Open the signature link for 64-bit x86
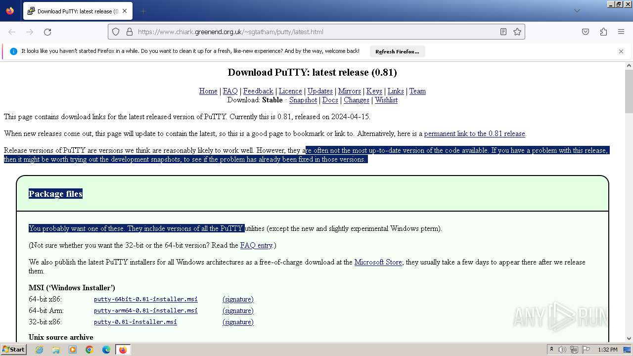The height and width of the screenshot is (356, 633). click(238, 299)
